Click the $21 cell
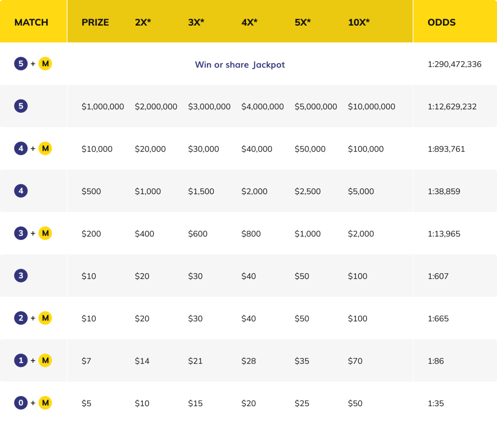 tap(195, 361)
